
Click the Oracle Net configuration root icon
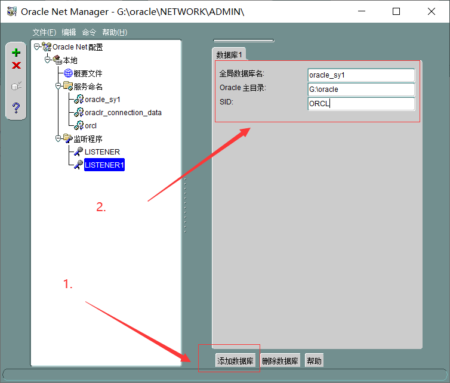47,47
